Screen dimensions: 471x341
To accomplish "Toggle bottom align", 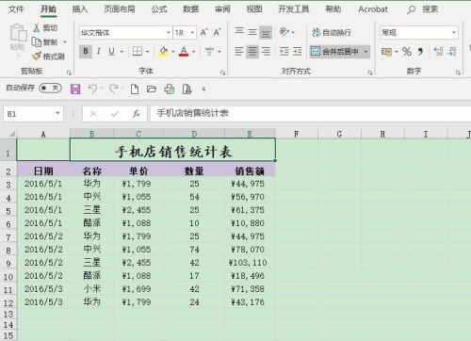I will pos(266,32).
